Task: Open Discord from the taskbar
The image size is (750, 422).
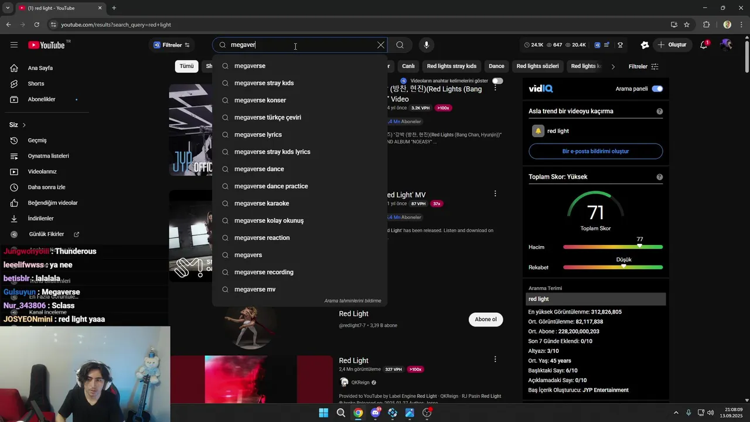Action: 376,413
